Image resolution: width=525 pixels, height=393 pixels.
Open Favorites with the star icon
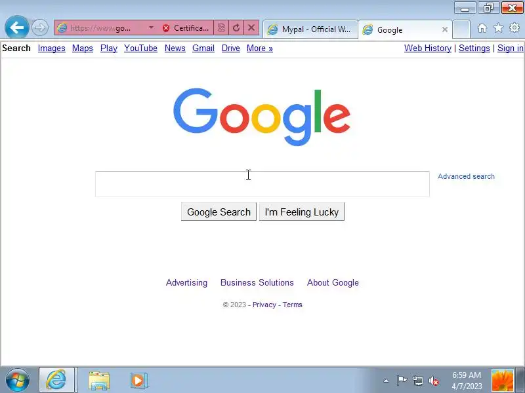[498, 28]
